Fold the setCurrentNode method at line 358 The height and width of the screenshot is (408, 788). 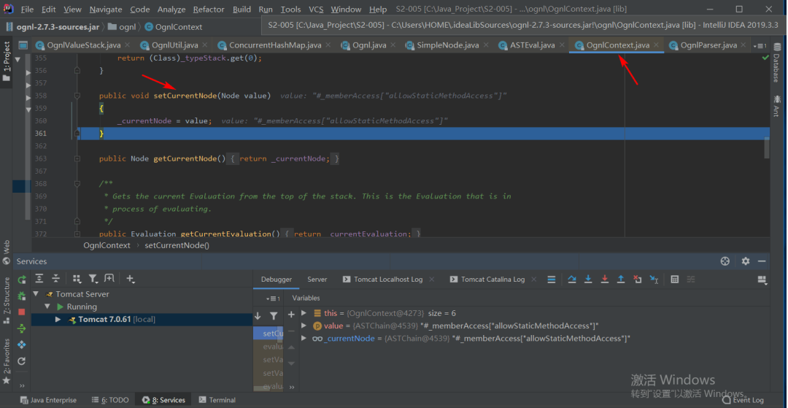(x=77, y=96)
